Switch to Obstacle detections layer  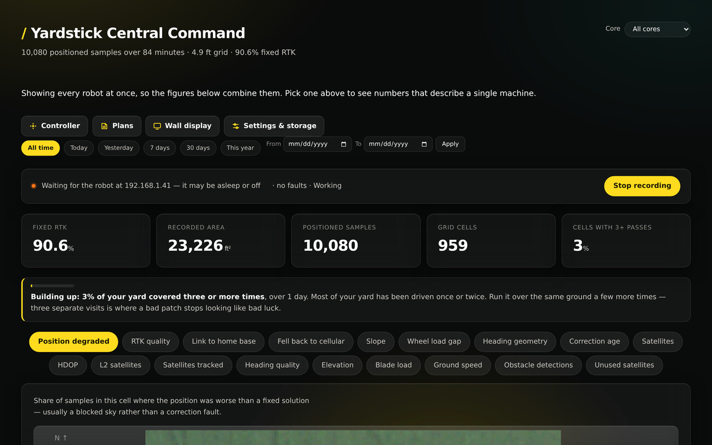tap(538, 365)
